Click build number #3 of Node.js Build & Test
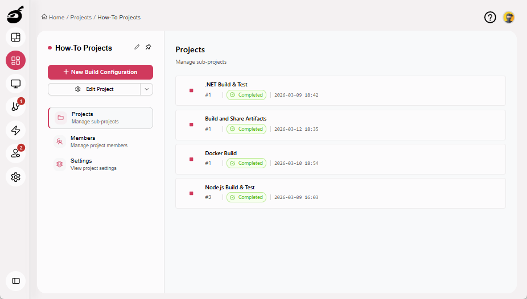Screen dimensions: 527x299 pos(208,197)
